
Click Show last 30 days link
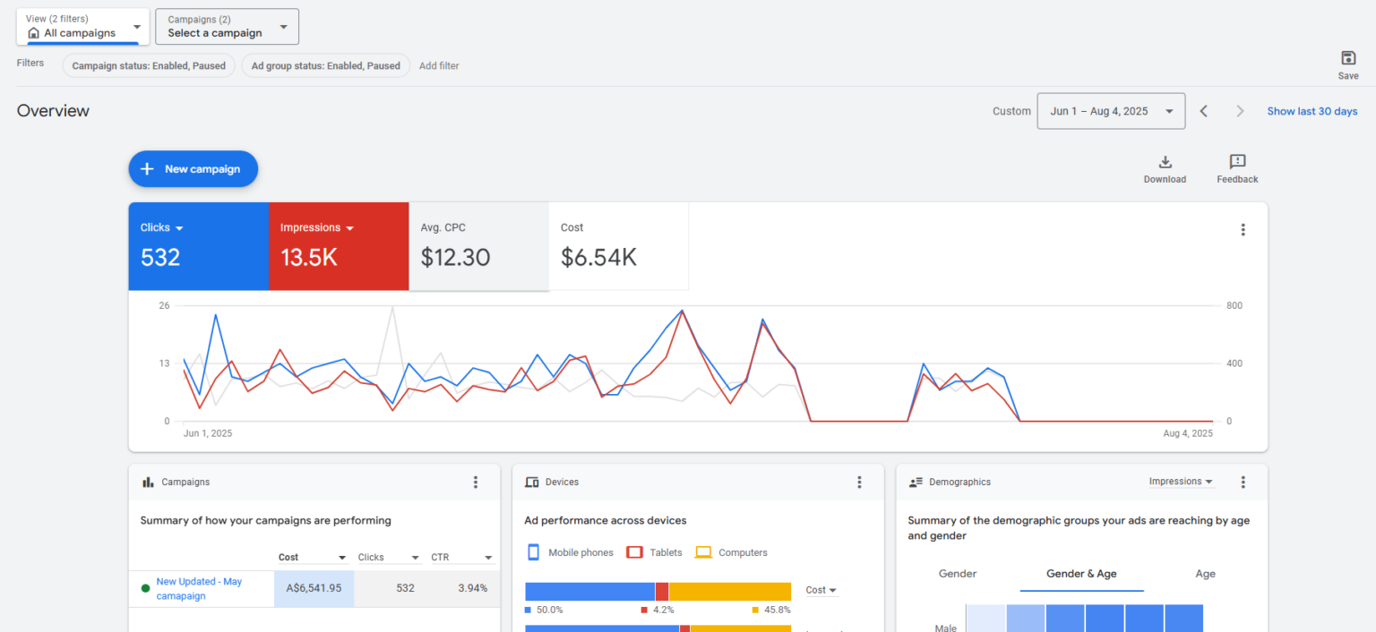click(x=1311, y=111)
